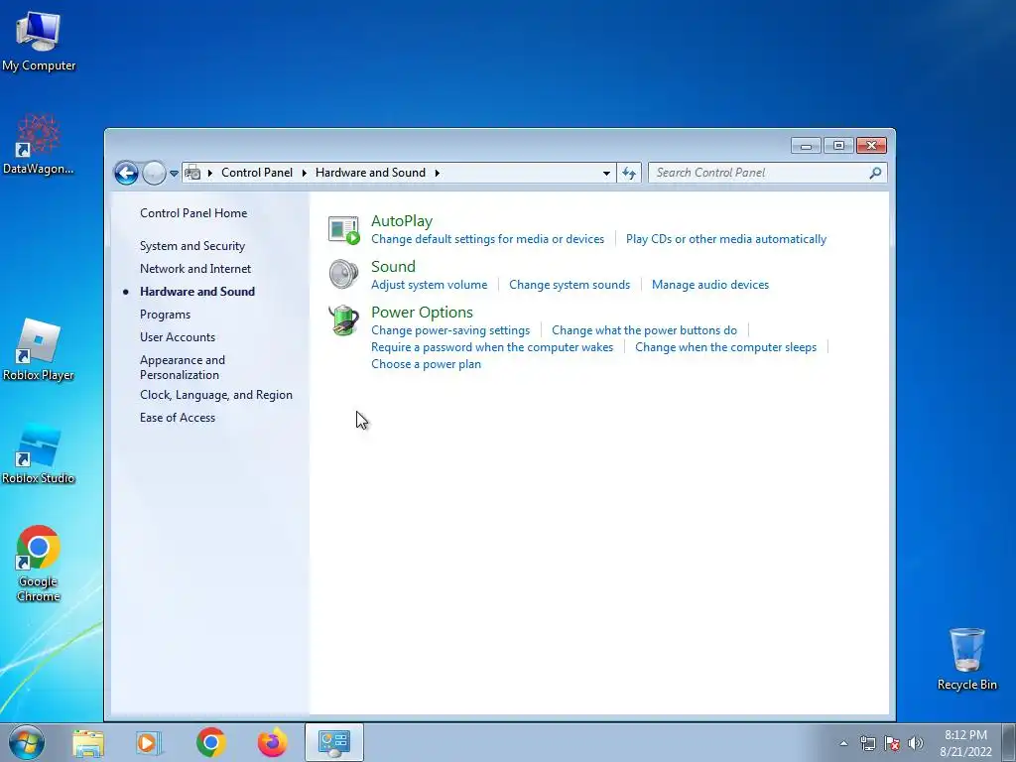Click Adjust system volume
This screenshot has height=762, width=1016.
429,285
